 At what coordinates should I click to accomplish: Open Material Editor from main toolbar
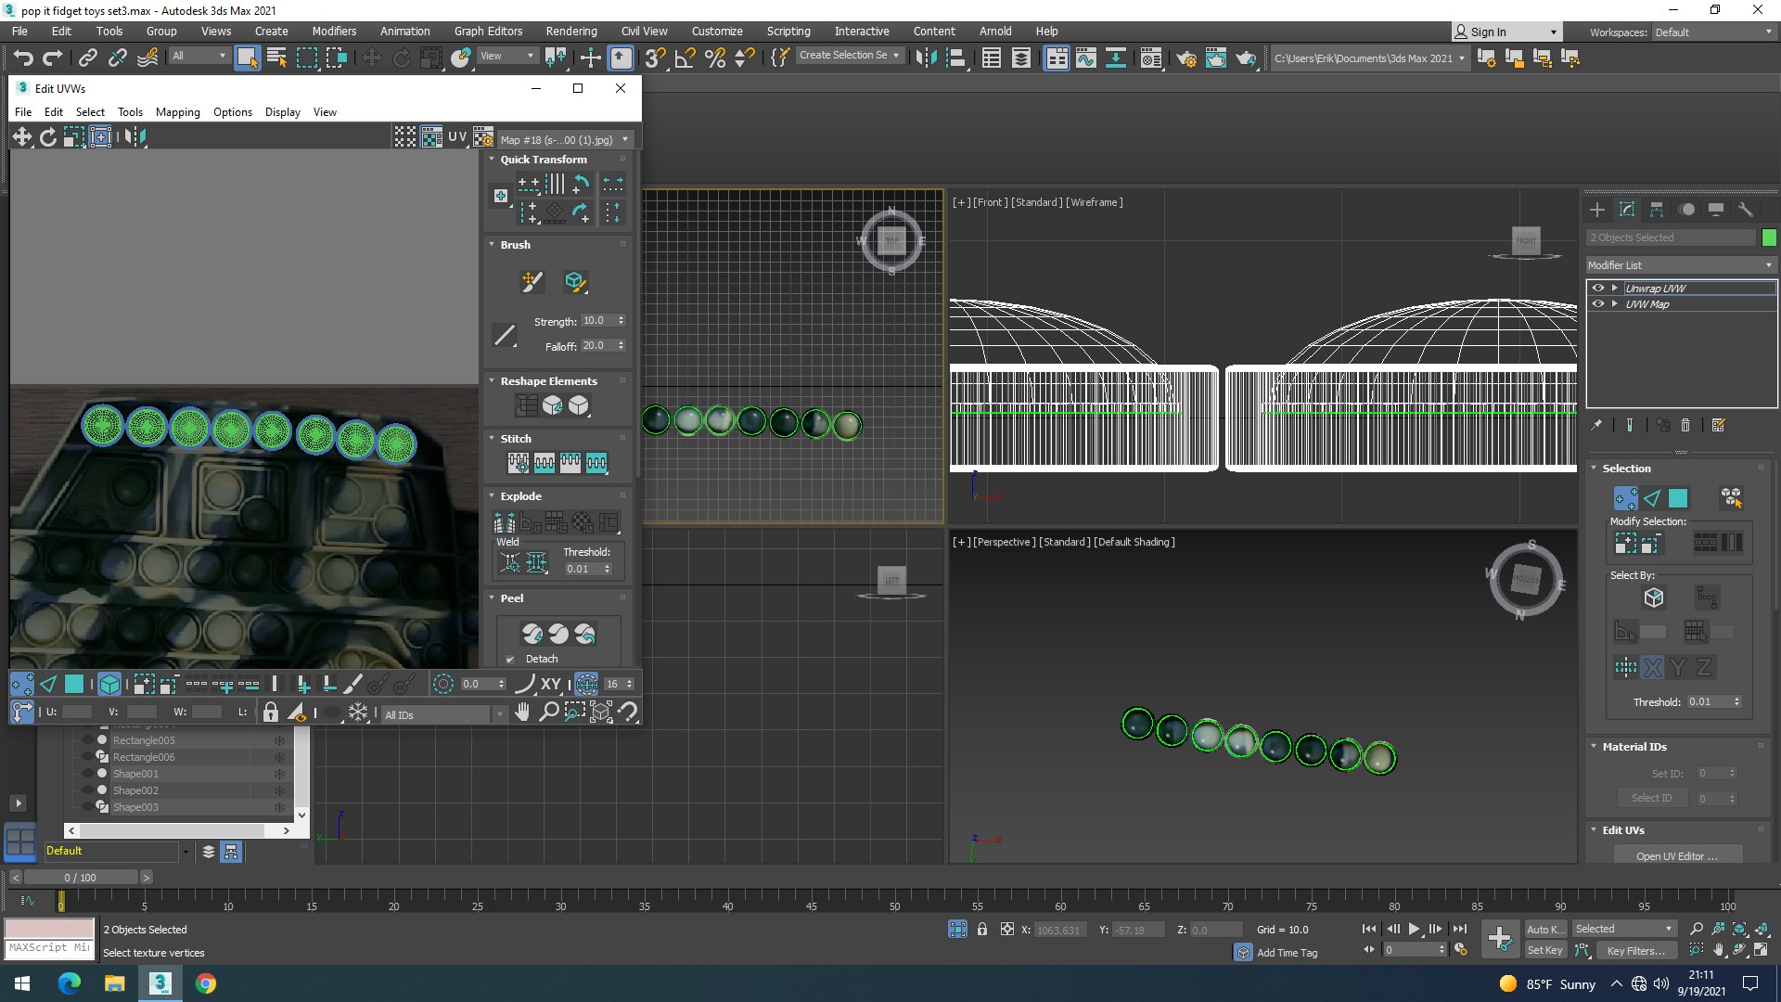pyautogui.click(x=1151, y=58)
